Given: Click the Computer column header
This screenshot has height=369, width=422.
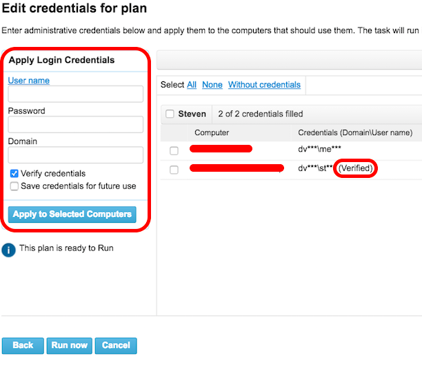Looking at the screenshot, I should click(212, 132).
